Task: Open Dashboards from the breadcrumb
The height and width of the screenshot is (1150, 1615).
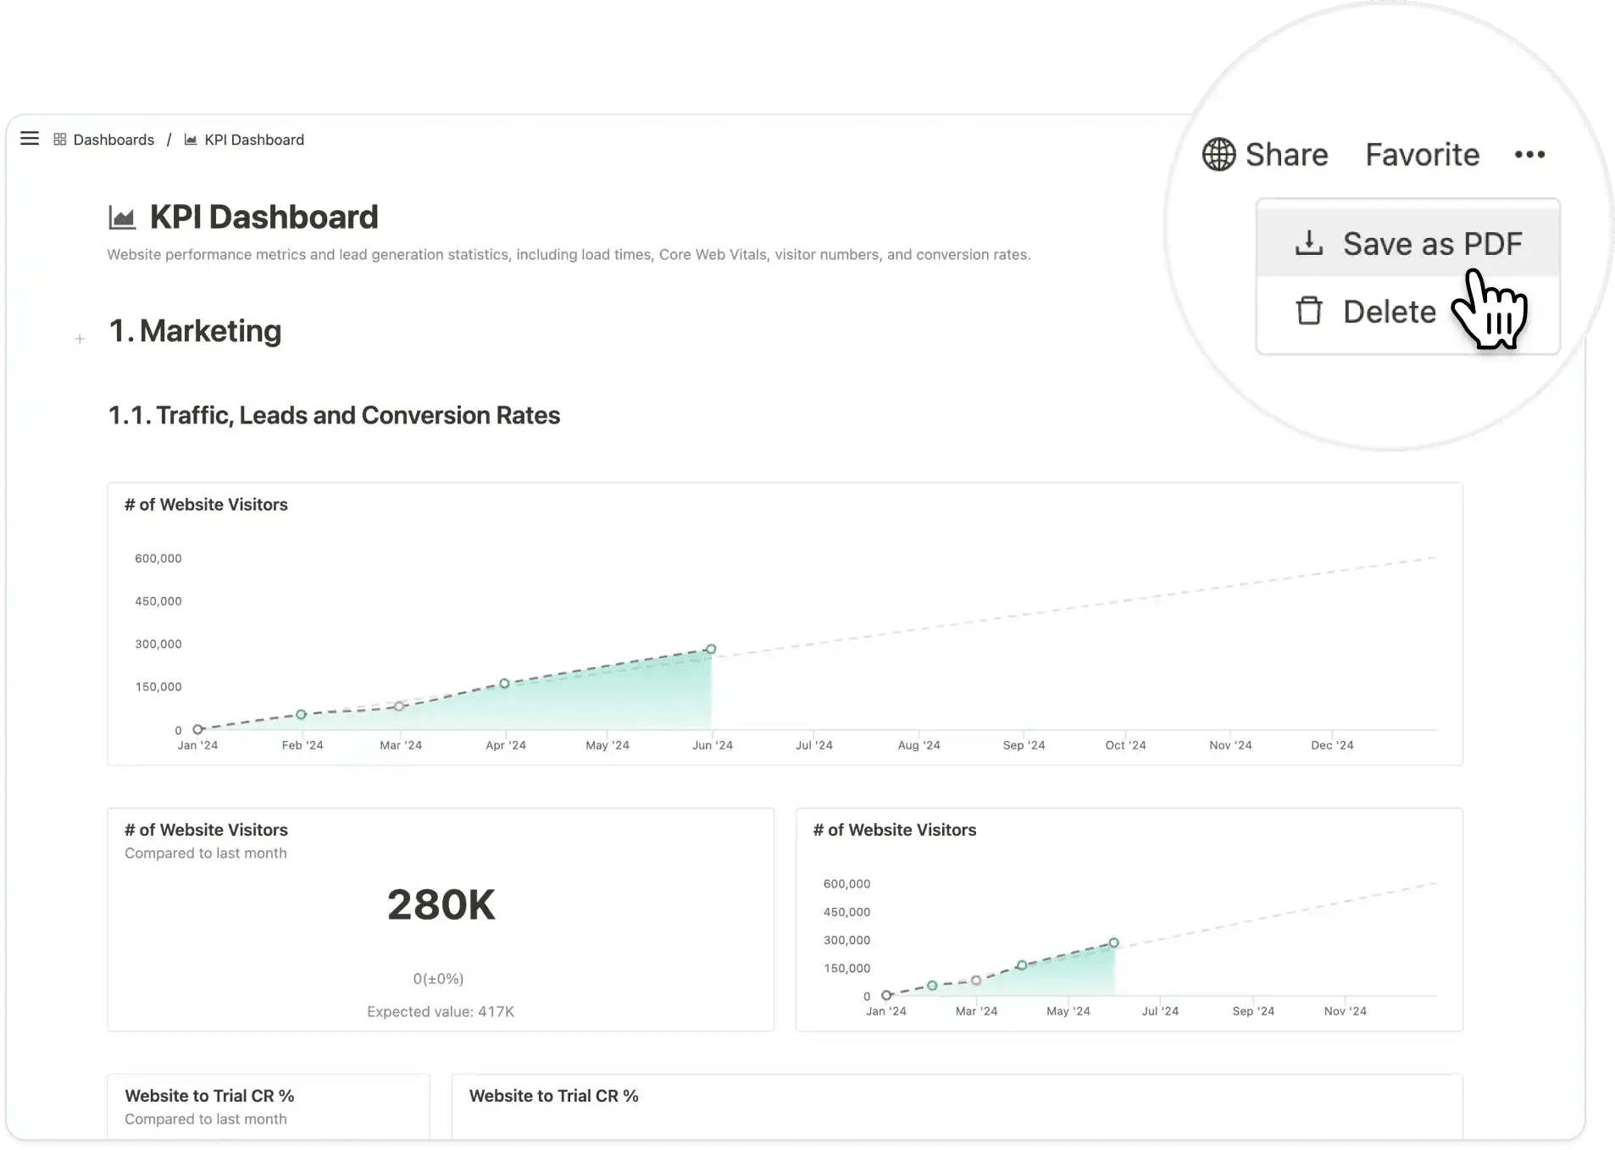Action: tap(114, 139)
